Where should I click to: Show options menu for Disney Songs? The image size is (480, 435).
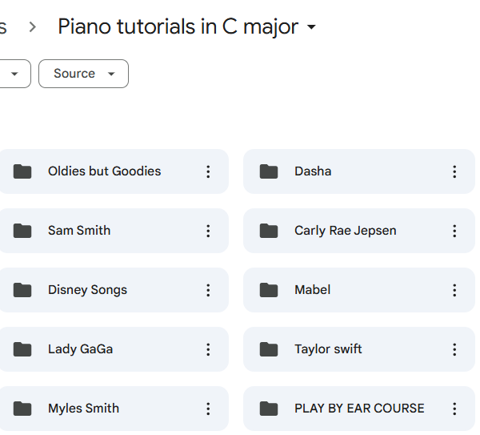208,290
